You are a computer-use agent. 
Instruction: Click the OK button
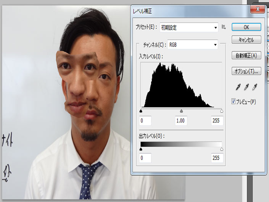246,27
